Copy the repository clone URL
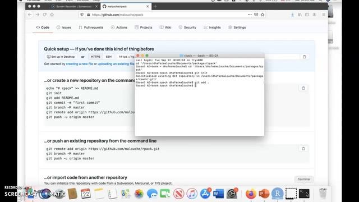Viewport: 359px width, 202px height. point(304,57)
